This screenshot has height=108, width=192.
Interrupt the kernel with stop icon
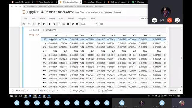click(68, 24)
